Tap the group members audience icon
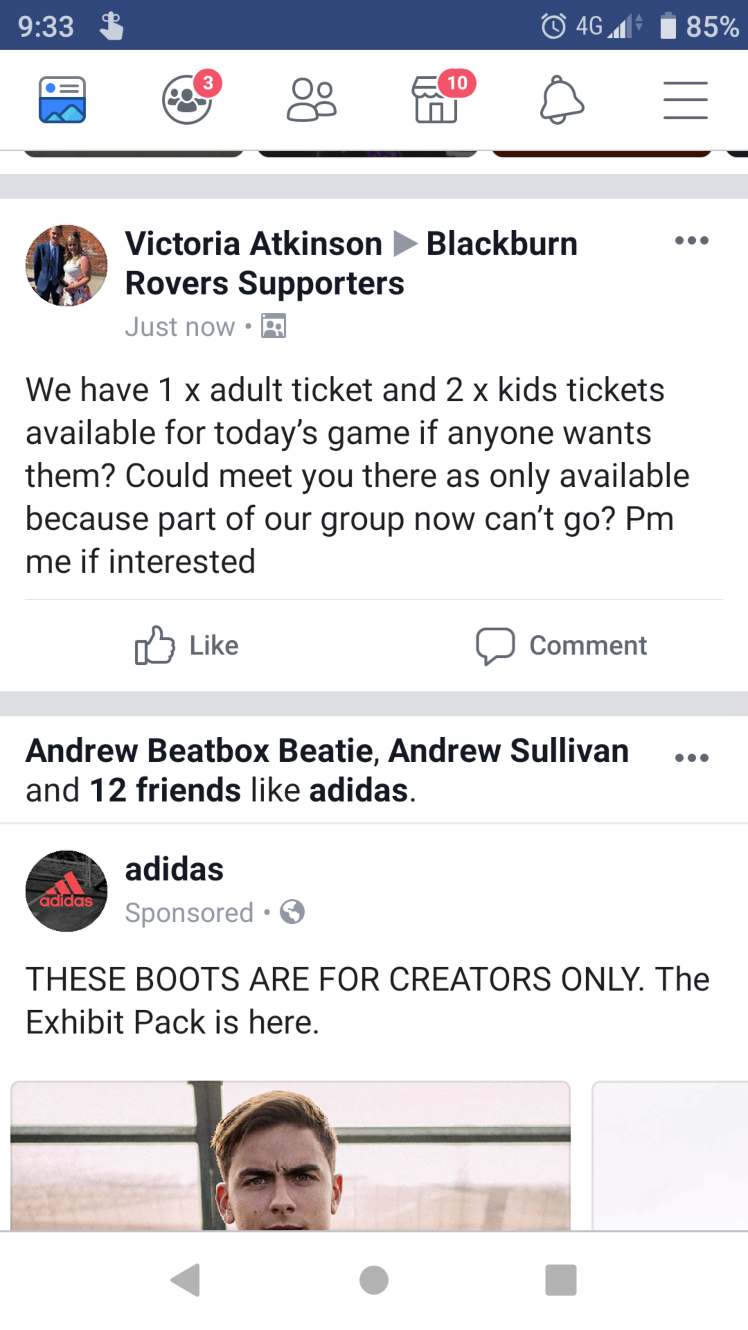Screen dimensions: 748x1330 (x=274, y=326)
